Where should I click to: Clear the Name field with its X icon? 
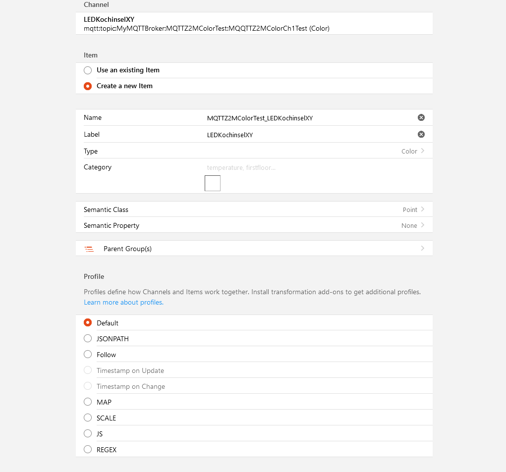pos(421,117)
